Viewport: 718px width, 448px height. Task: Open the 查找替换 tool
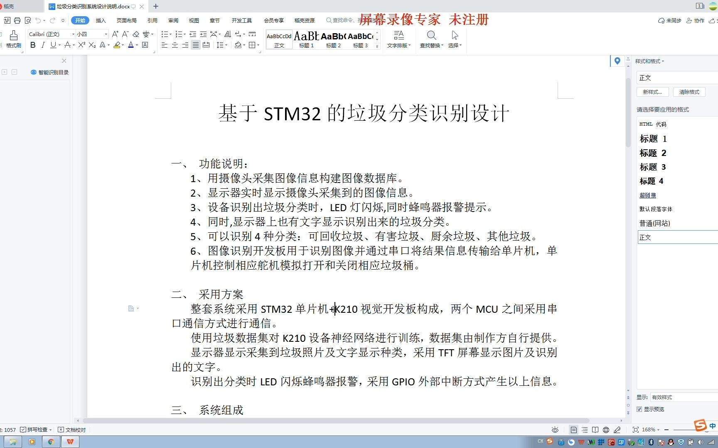pyautogui.click(x=432, y=39)
